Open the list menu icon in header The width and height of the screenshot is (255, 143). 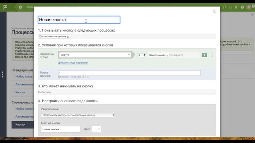tap(230, 7)
